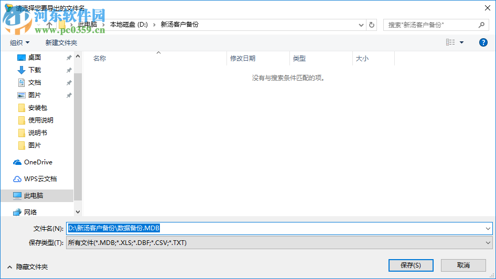
Task: Click the change view layout icon
Action: pos(450,42)
